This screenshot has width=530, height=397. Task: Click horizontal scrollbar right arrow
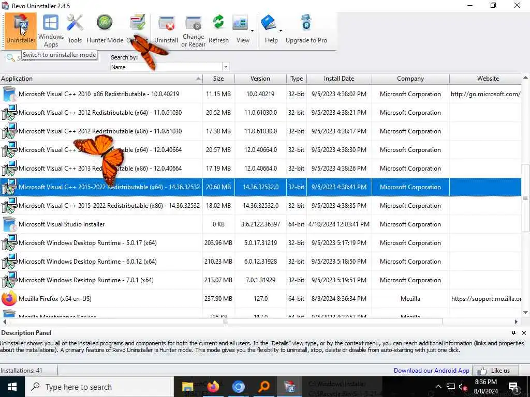516,322
